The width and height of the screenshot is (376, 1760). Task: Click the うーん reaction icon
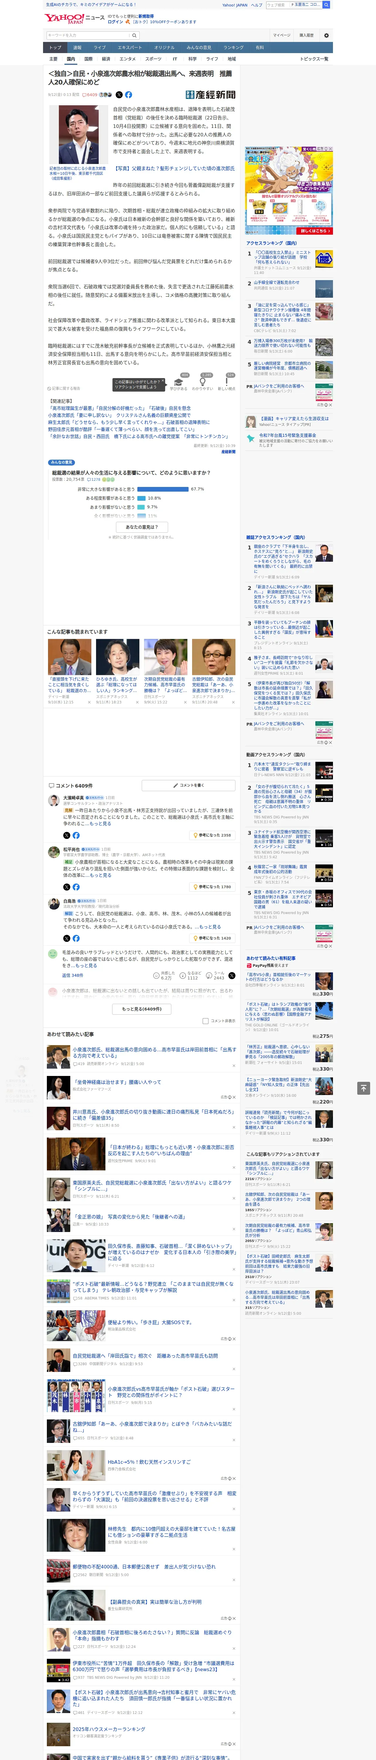tap(209, 976)
